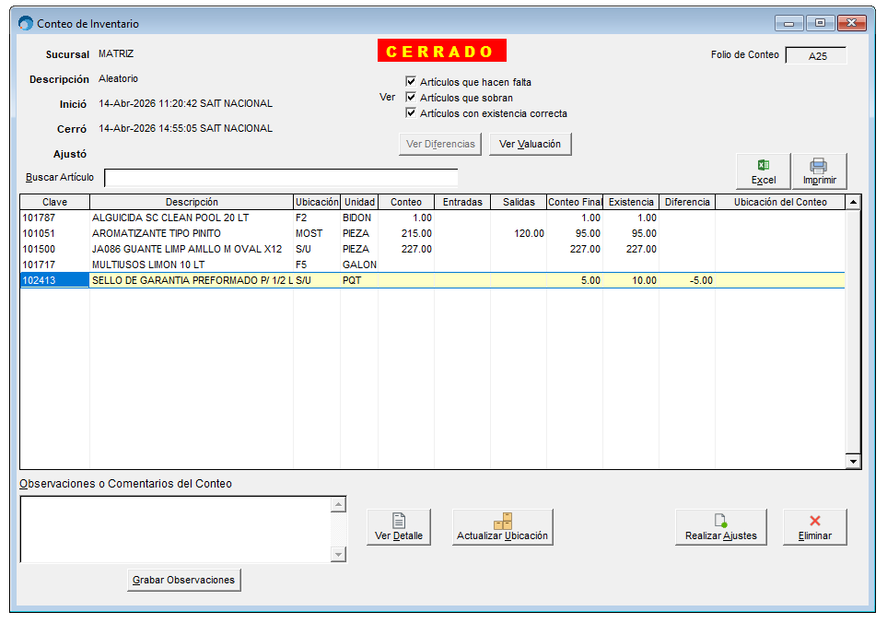Click Actualizar Ubicación button

tap(502, 527)
